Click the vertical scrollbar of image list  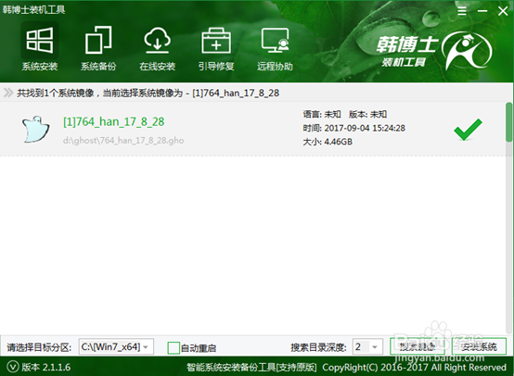(x=508, y=121)
